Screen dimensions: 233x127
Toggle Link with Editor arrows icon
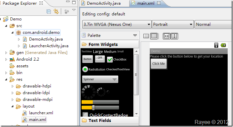[56, 11]
